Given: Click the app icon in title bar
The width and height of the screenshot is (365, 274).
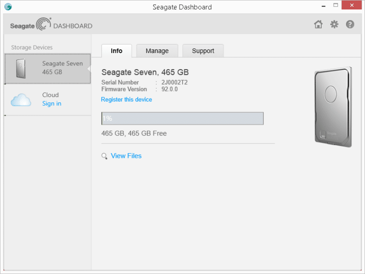Looking at the screenshot, I should pos(8,7).
